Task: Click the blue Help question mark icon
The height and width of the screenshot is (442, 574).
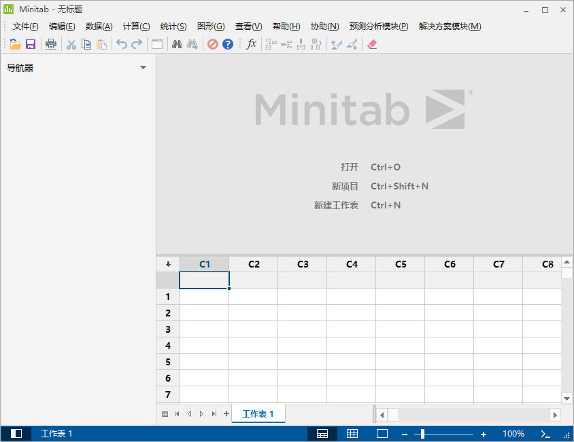Action: tap(228, 44)
